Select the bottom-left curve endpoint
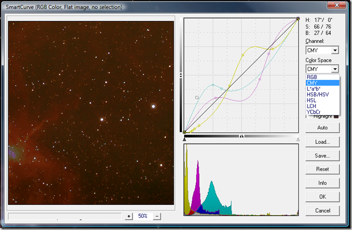The height and width of the screenshot is (230, 352). tap(184, 132)
